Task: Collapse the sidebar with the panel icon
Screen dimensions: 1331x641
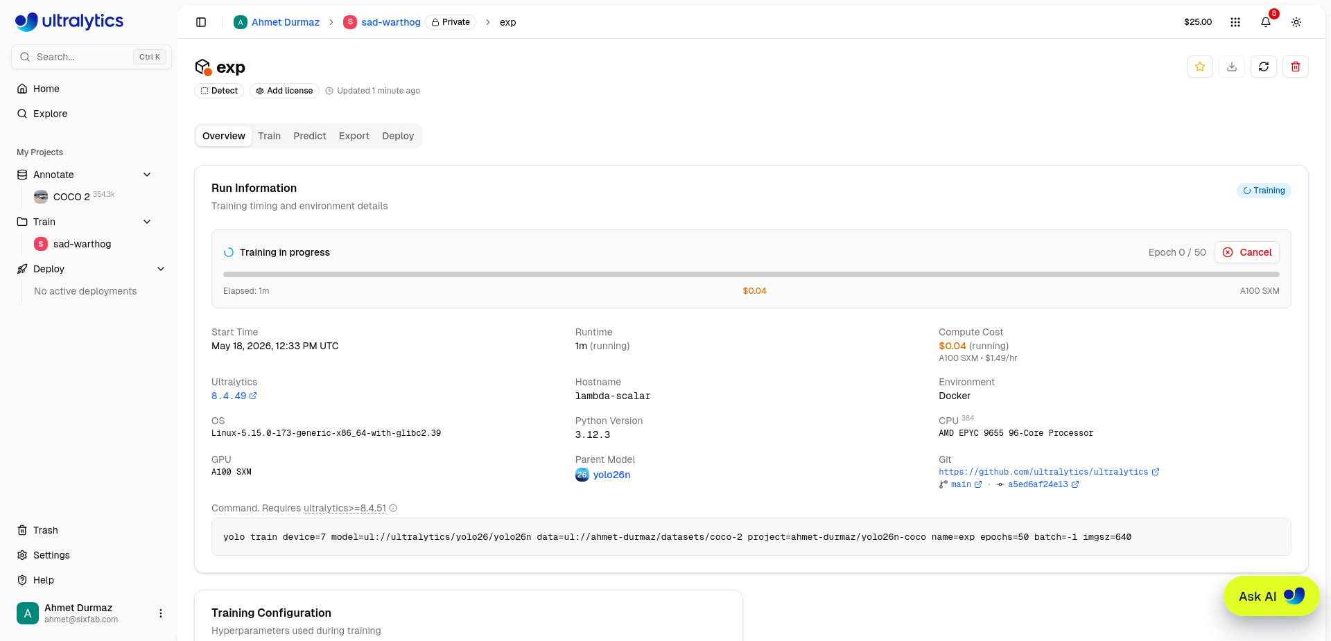Action: point(201,22)
